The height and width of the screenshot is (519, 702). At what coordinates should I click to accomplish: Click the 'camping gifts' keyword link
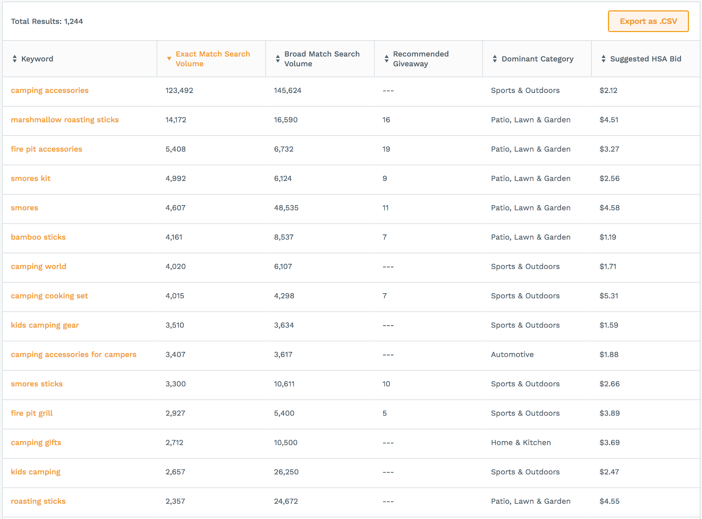tap(36, 443)
